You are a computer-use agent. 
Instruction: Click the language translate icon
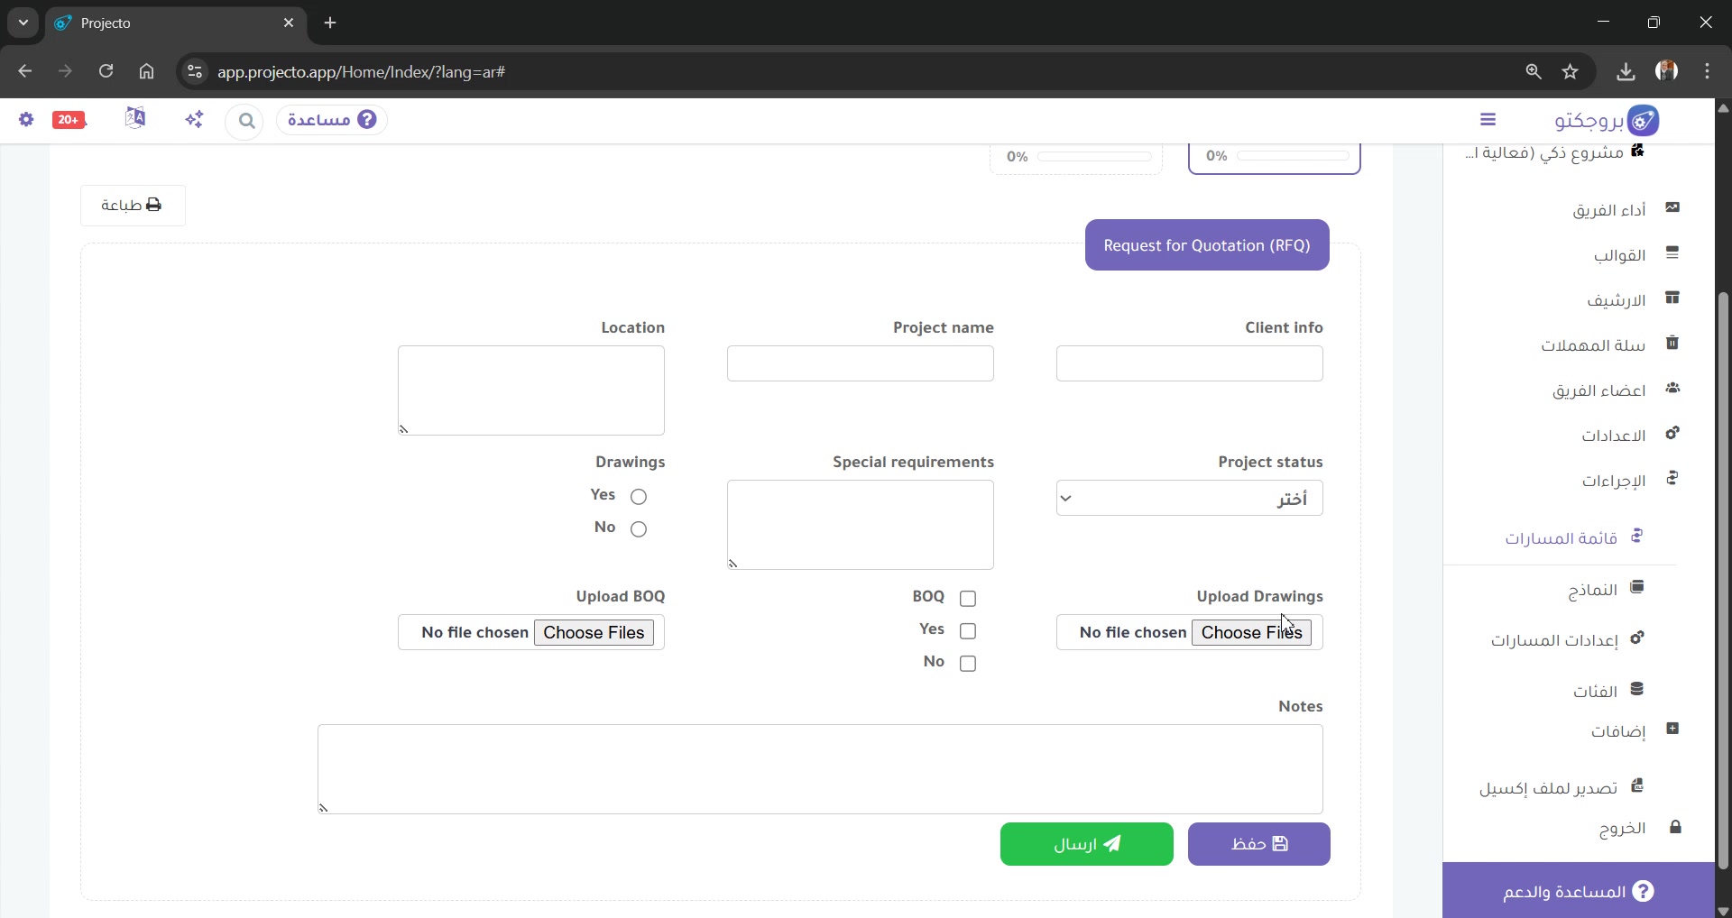(135, 118)
